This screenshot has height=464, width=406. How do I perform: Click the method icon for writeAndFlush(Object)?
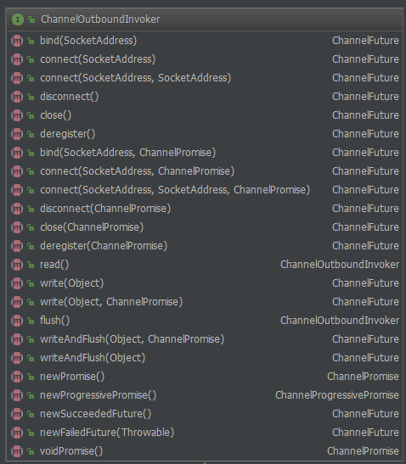pyautogui.click(x=17, y=358)
